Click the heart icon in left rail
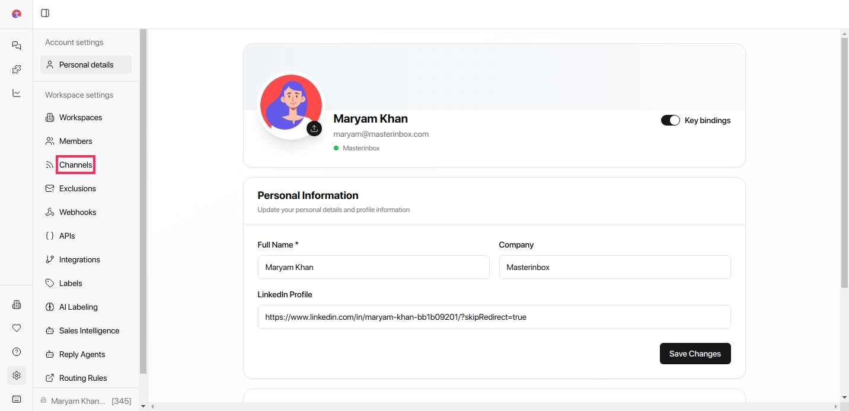The height and width of the screenshot is (411, 849). (17, 328)
